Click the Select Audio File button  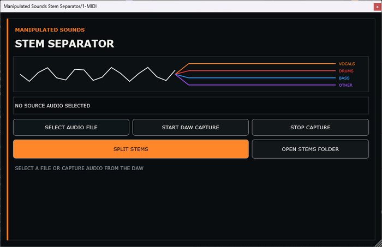71,127
